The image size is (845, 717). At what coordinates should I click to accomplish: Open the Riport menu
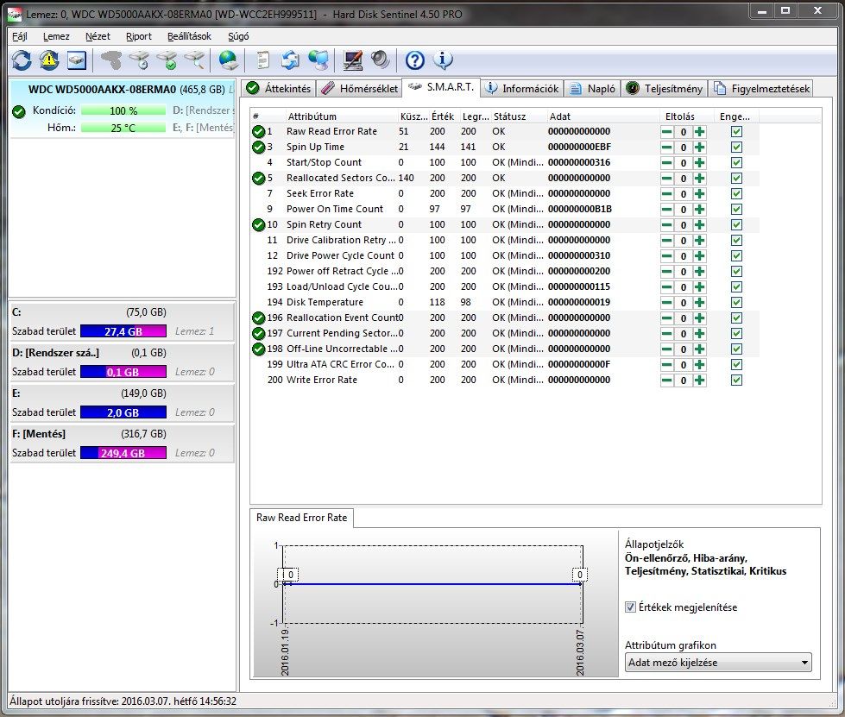(x=138, y=36)
